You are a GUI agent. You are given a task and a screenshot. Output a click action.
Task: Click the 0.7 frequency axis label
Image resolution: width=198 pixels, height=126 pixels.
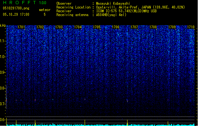pyautogui.click(x=3, y=104)
